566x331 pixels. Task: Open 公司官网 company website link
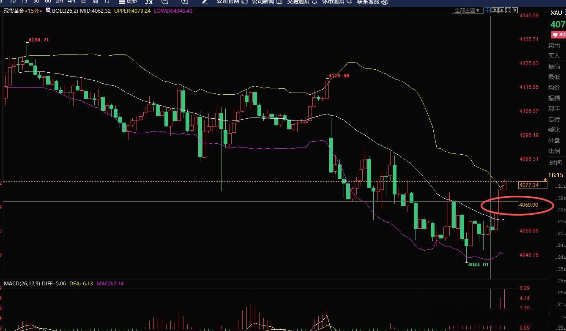pos(232,2)
